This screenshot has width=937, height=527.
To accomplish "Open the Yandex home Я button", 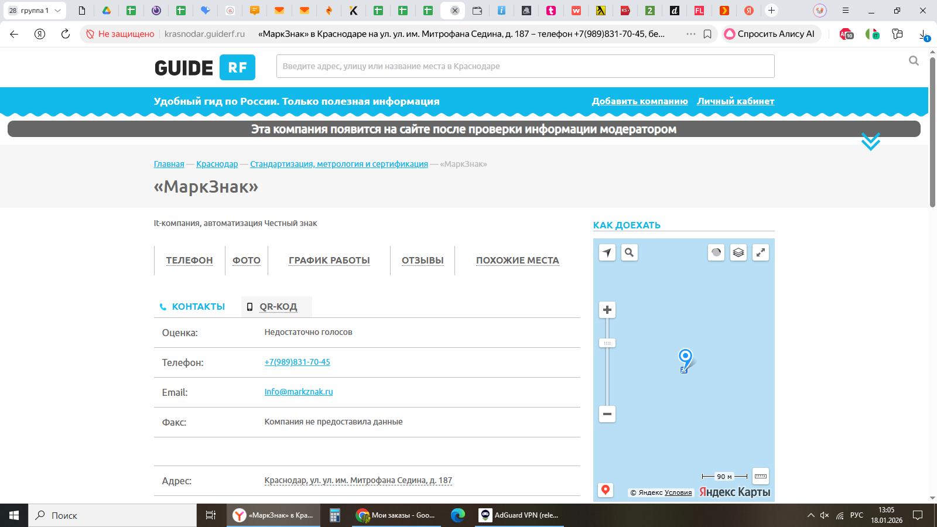I will [40, 34].
